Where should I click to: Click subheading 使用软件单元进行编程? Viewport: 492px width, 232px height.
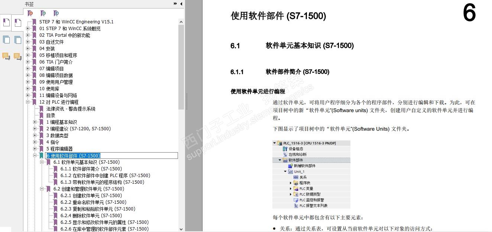coord(258,91)
